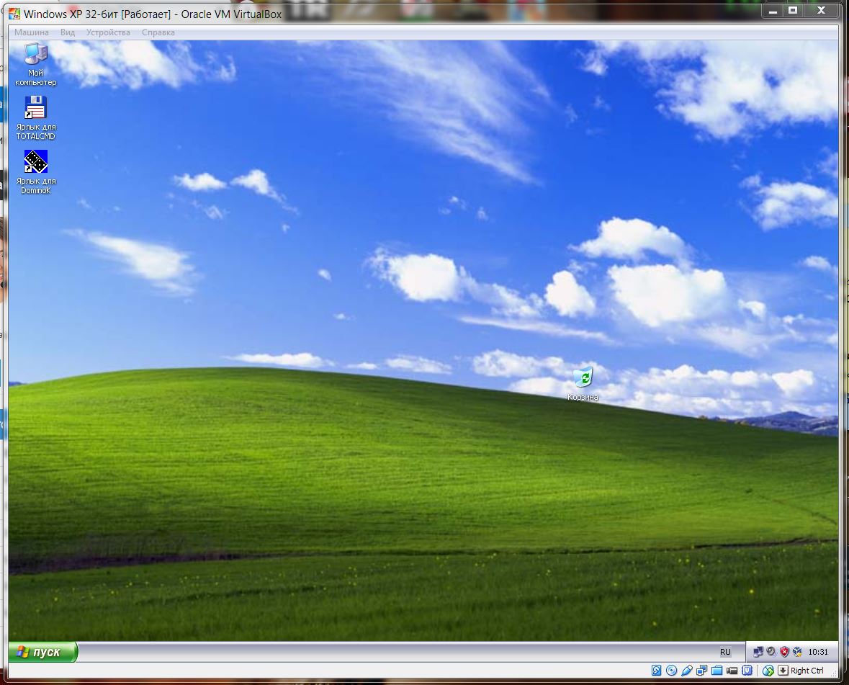Image resolution: width=849 pixels, height=685 pixels.
Task: Minimize the VirtualBox window
Action: click(773, 11)
